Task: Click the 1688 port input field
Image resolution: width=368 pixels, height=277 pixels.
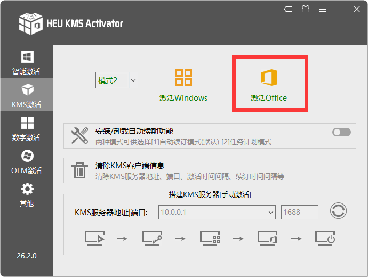Action: point(300,213)
